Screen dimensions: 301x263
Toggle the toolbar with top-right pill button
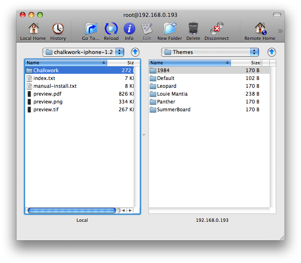[x=277, y=15]
